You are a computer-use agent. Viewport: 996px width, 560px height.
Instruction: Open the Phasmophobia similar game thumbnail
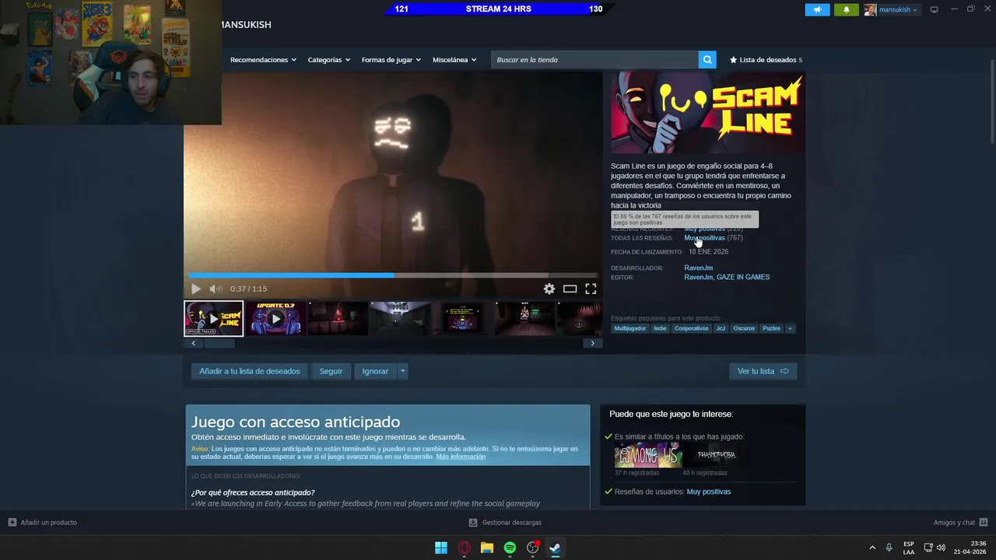[x=717, y=454]
